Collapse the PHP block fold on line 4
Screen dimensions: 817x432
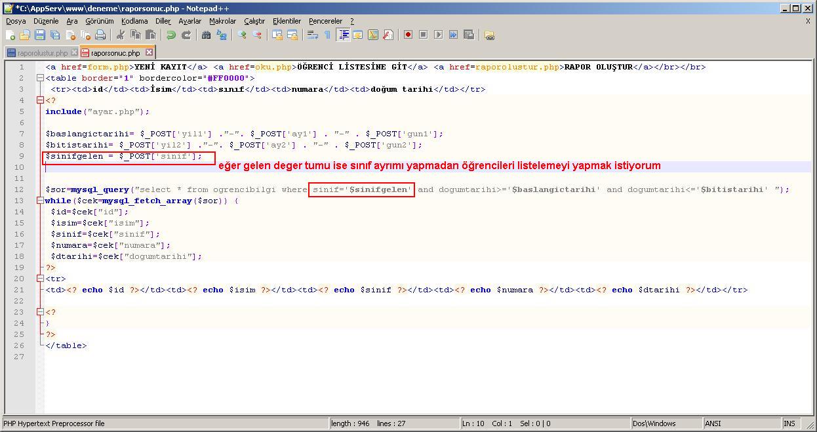(x=40, y=100)
